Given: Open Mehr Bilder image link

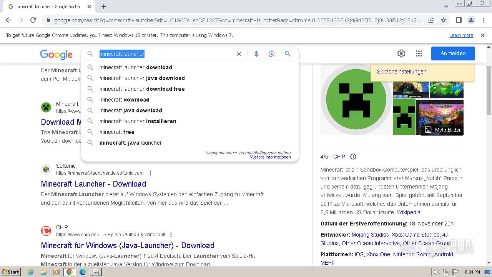Looking at the screenshot, I should pos(443,130).
